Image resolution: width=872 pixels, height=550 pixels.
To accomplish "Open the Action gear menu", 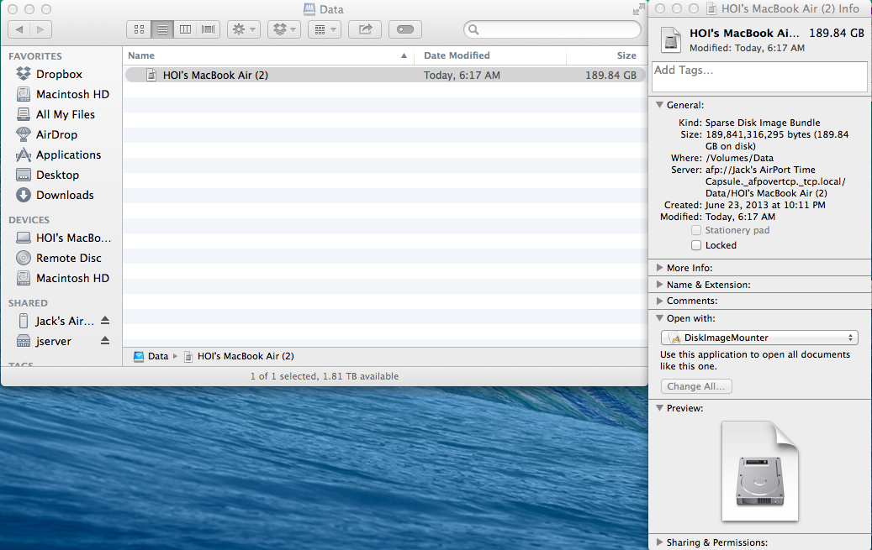I will (x=244, y=29).
